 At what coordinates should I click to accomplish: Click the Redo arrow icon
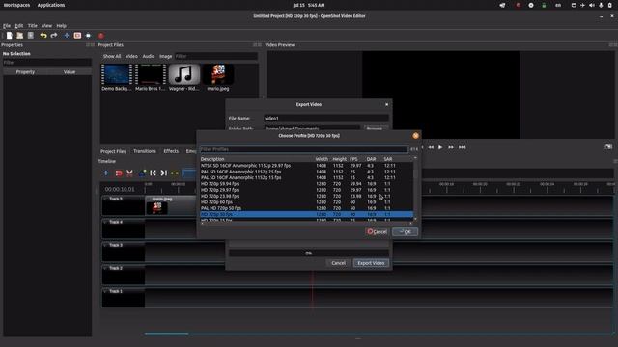pyautogui.click(x=54, y=36)
